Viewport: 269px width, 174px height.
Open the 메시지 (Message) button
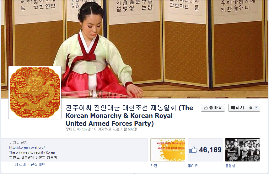(x=237, y=108)
